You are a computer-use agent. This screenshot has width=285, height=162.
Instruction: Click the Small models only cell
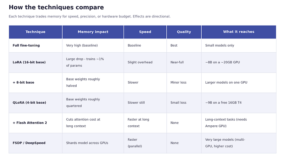tap(219, 46)
